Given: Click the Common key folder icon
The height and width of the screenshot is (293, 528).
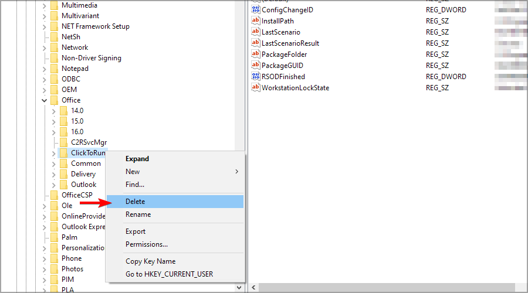Looking at the screenshot, I should 63,163.
